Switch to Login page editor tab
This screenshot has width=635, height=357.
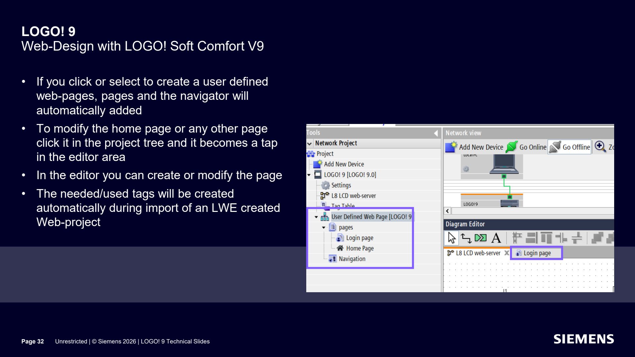[536, 253]
